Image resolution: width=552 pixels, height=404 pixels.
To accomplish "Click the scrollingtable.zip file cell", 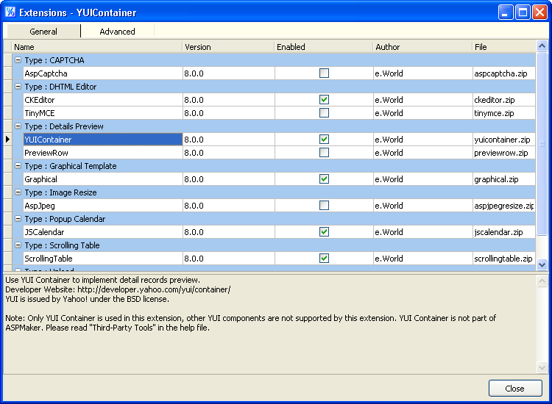I will point(504,259).
